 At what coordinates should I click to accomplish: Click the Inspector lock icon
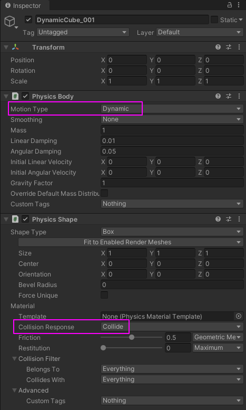229,5
